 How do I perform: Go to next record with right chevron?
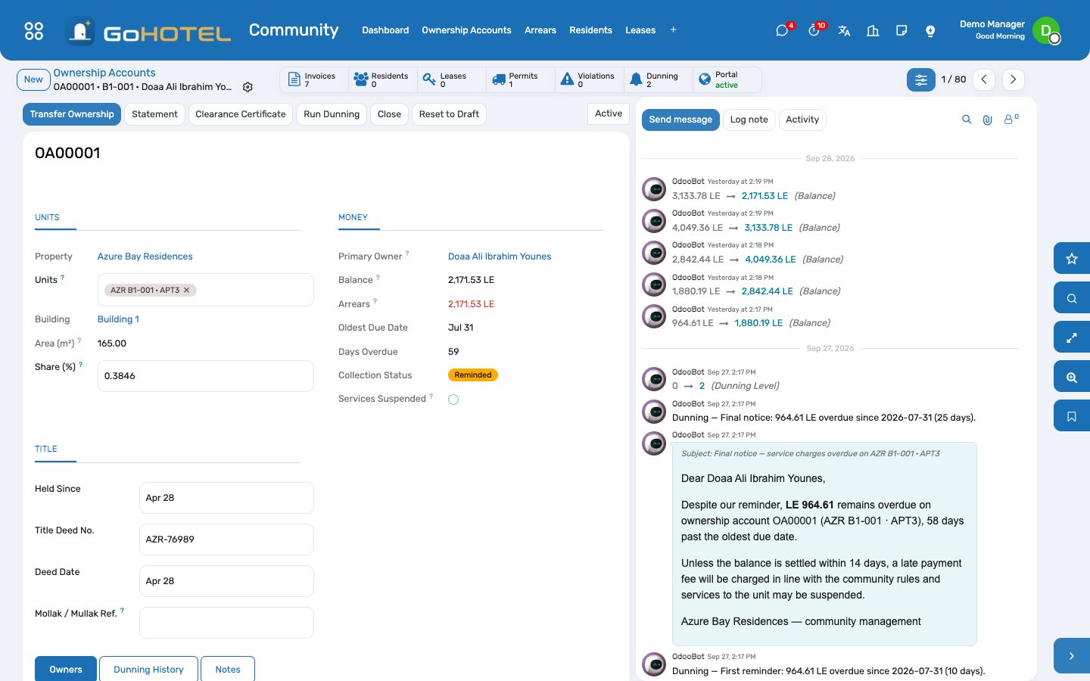(x=1013, y=79)
